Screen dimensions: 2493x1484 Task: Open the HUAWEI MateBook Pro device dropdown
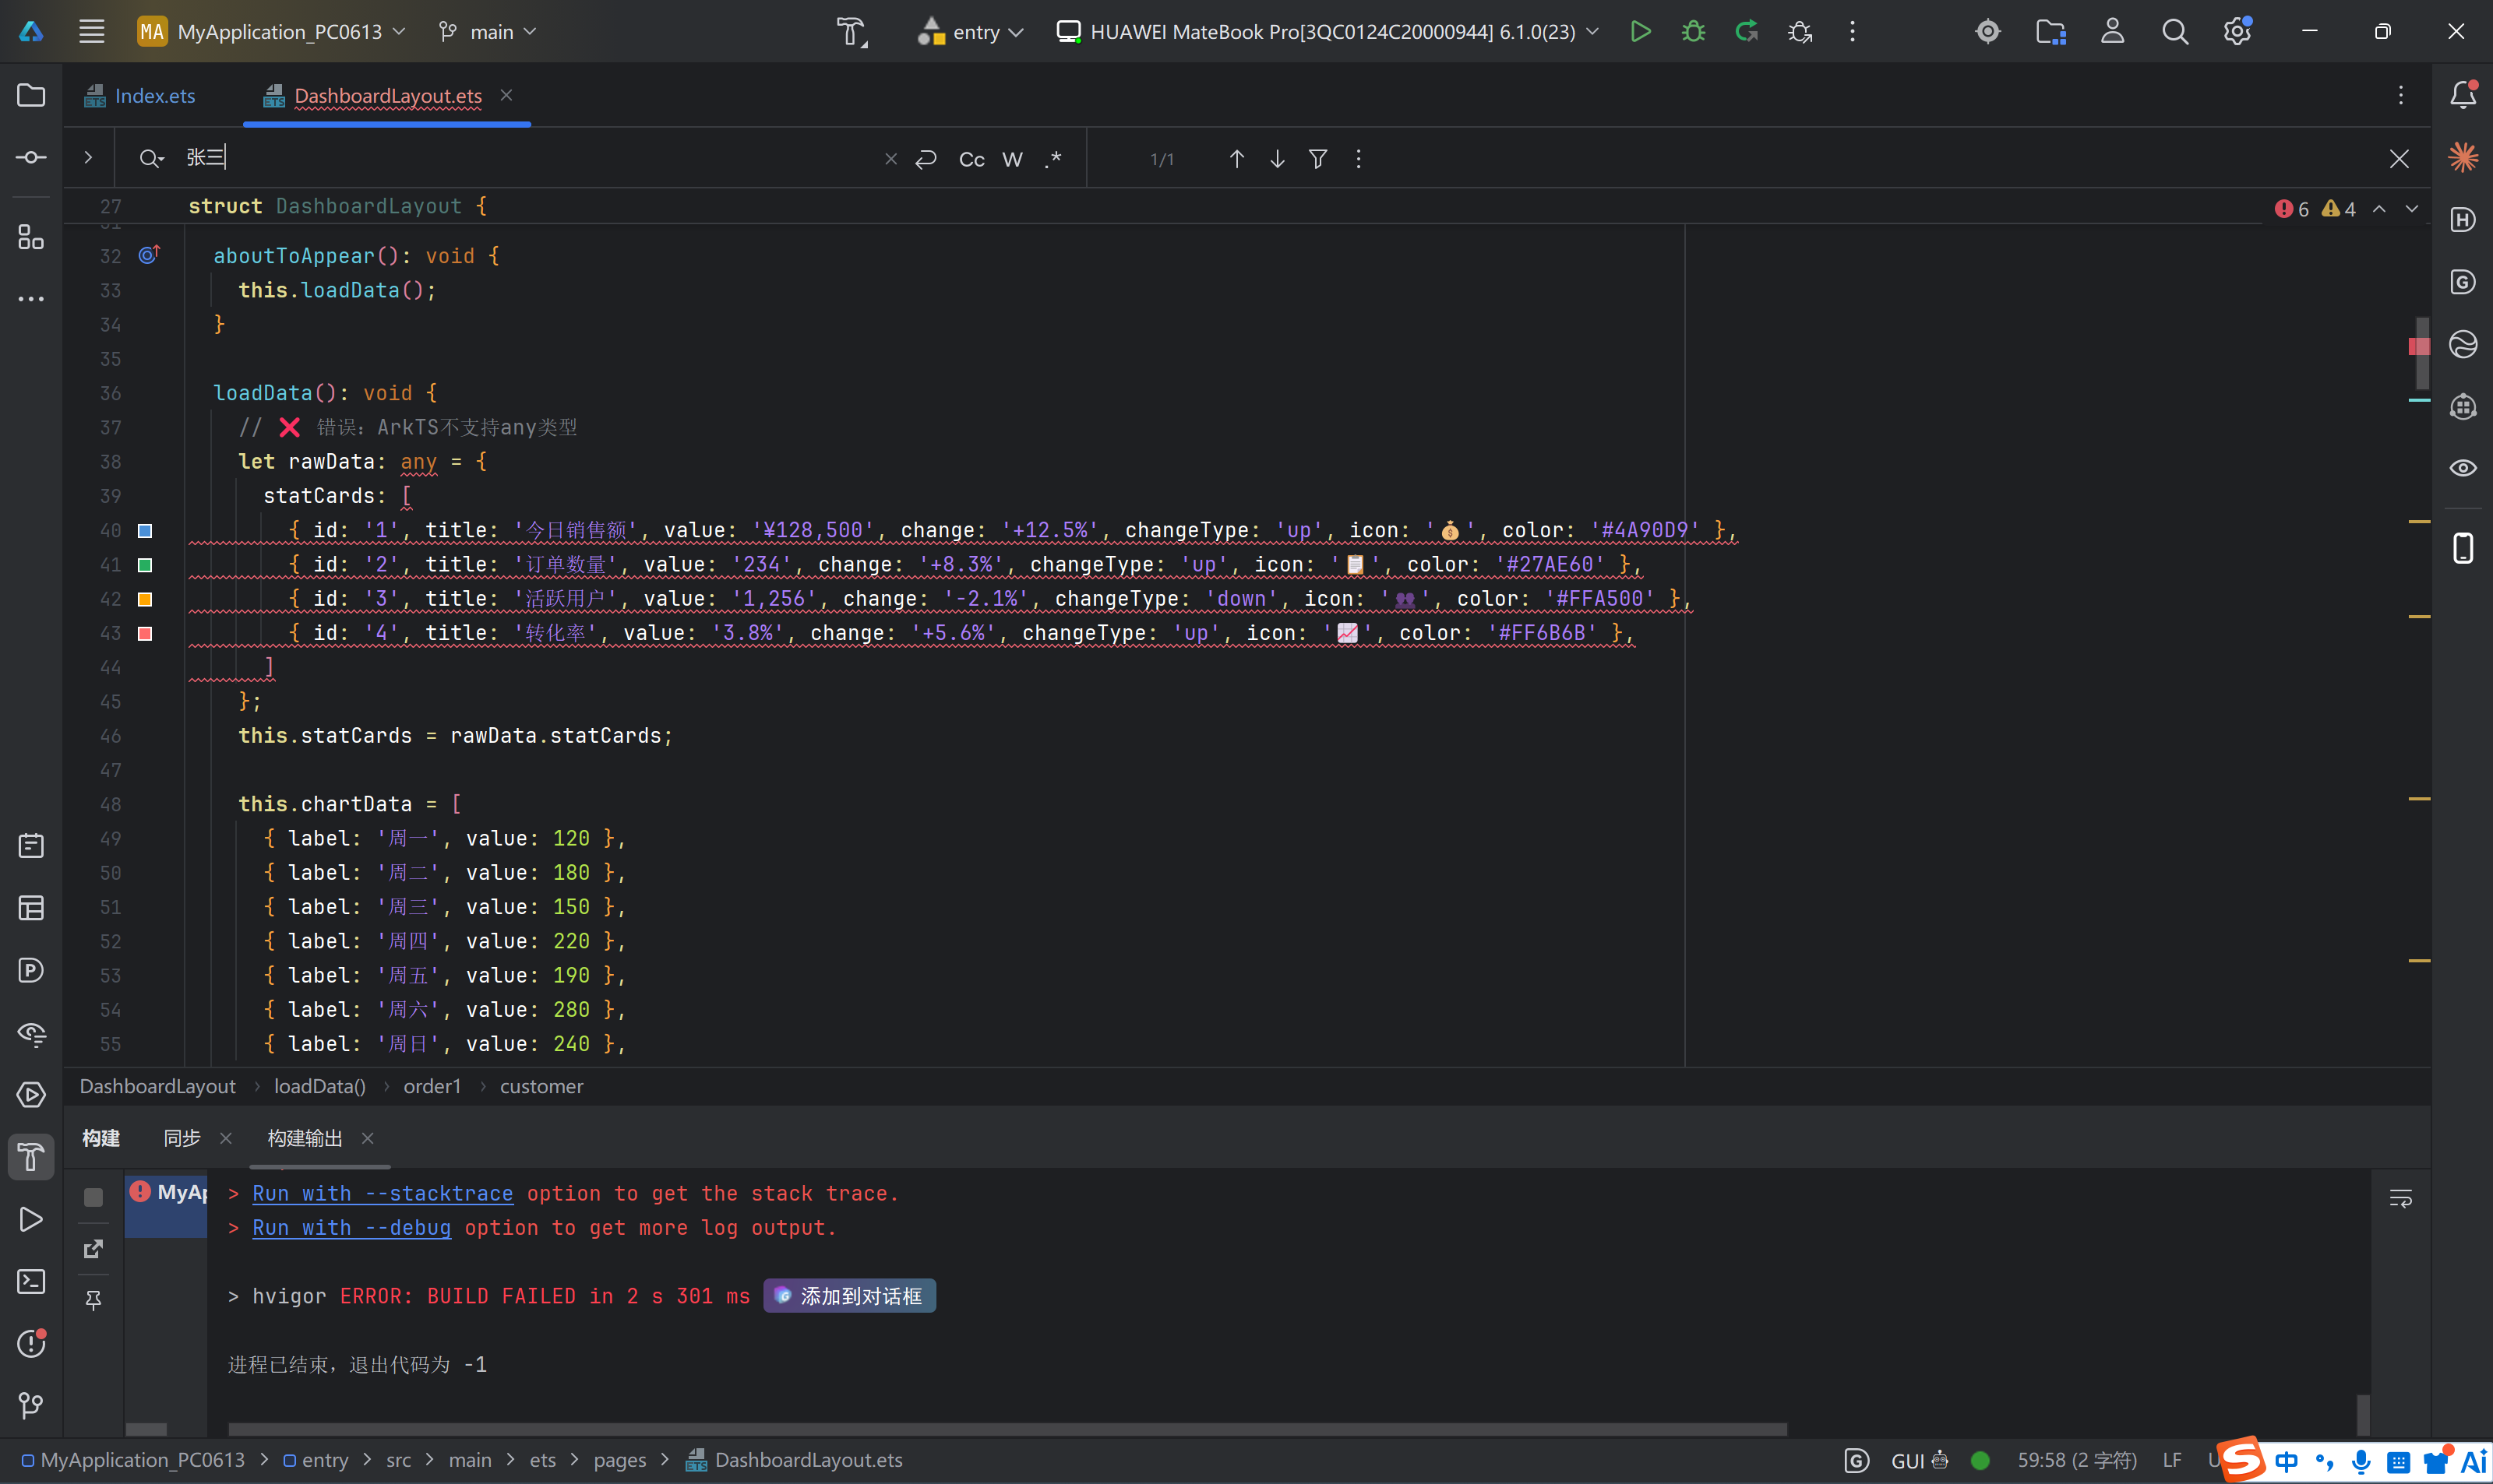[1328, 32]
